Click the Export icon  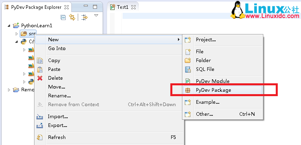click(x=40, y=125)
